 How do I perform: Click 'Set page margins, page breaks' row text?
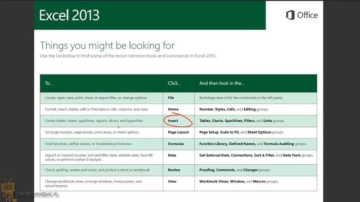pos(92,132)
